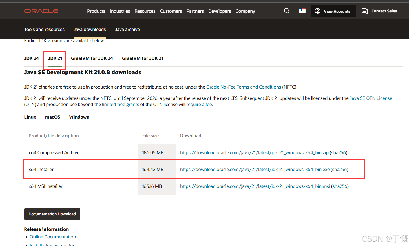Click the Contact Sales button

coord(381,11)
